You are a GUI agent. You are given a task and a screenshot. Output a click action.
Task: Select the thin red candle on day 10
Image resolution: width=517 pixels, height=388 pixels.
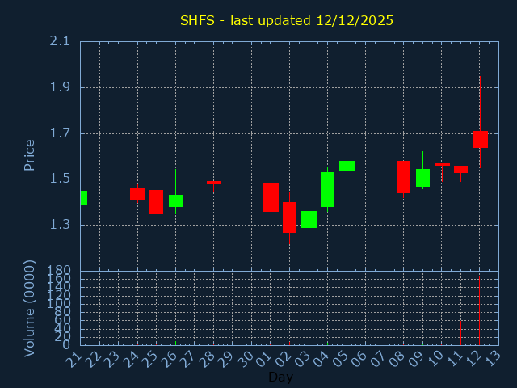tap(442, 164)
